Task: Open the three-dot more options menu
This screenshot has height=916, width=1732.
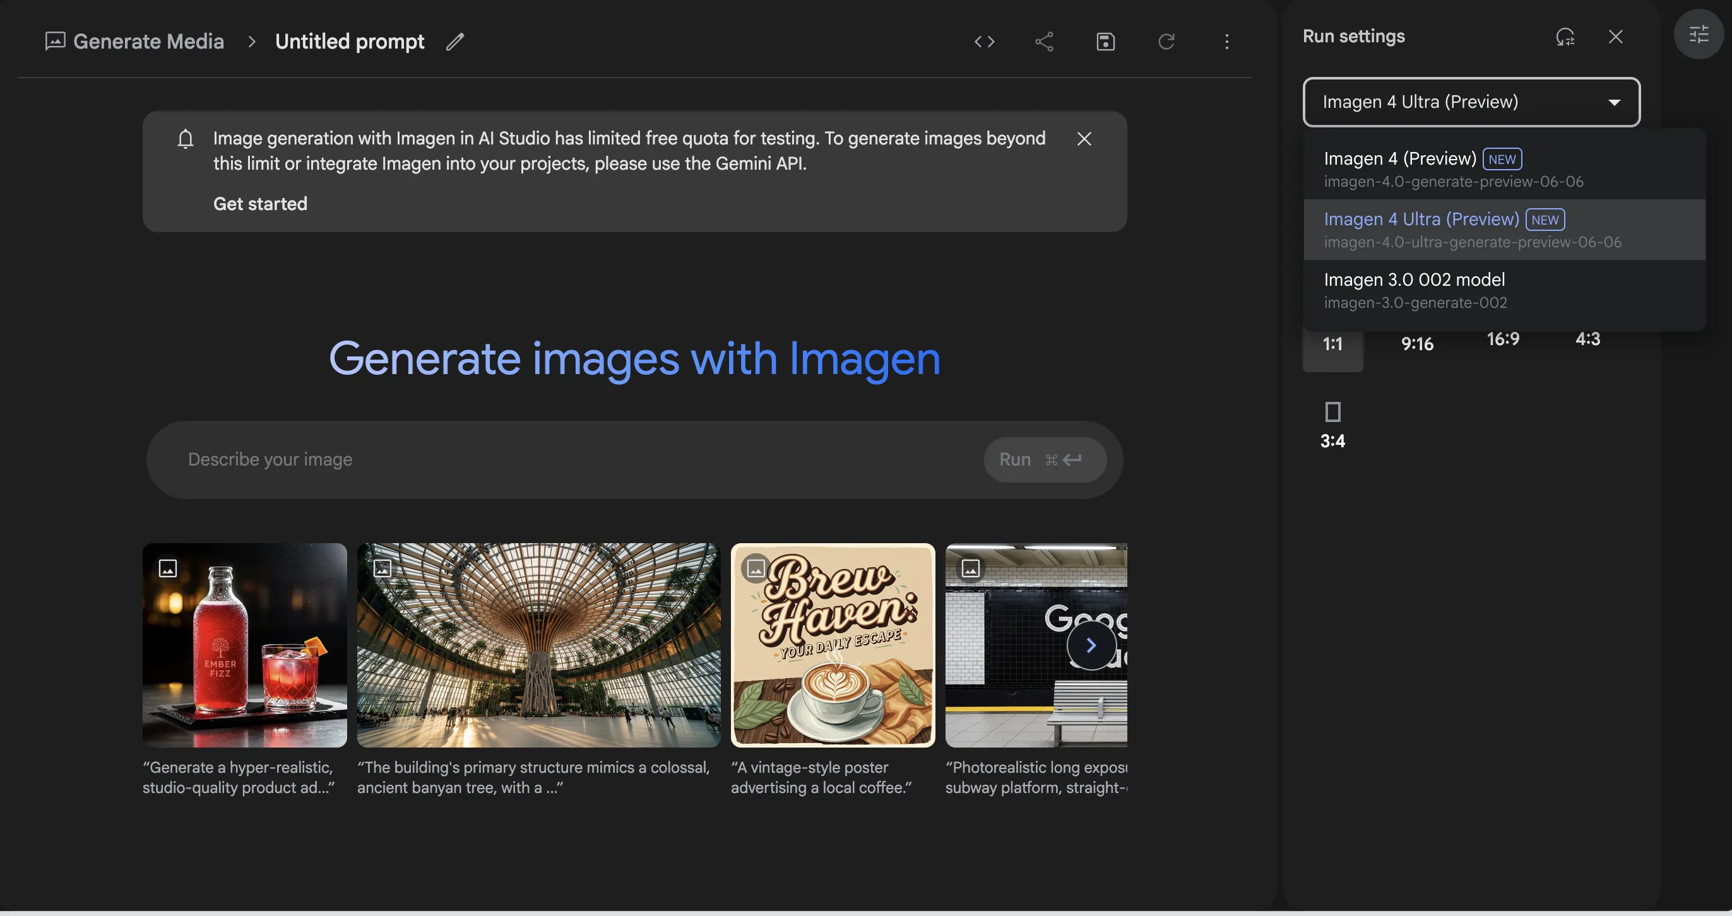Action: (1226, 42)
